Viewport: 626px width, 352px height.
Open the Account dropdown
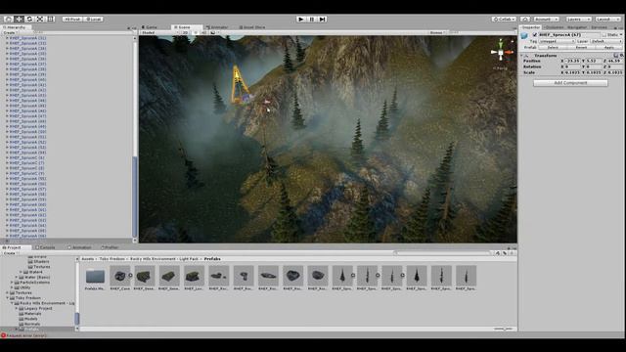tap(546, 19)
